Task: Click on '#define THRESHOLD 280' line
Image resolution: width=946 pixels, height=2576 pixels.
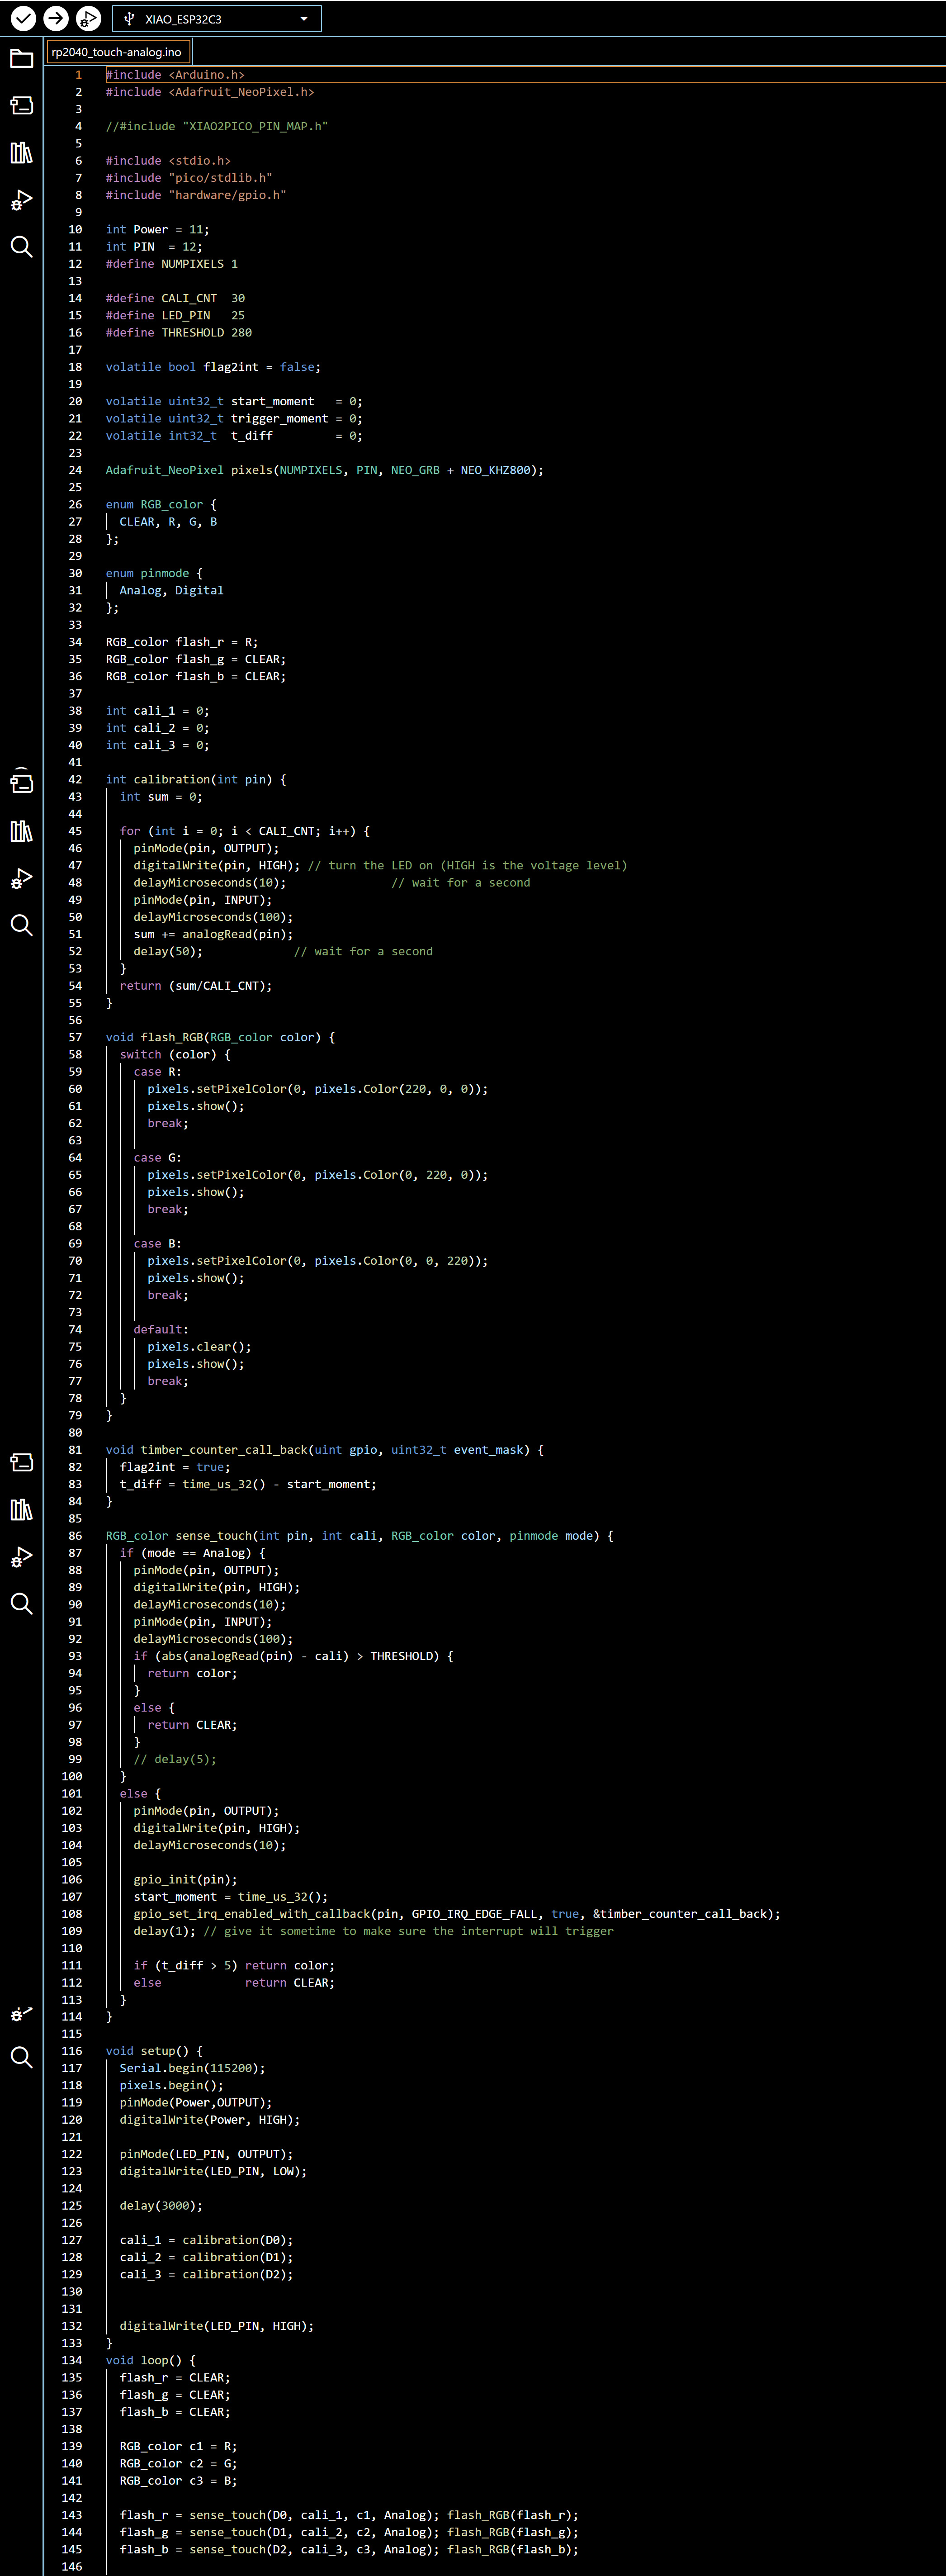Action: 179,333
